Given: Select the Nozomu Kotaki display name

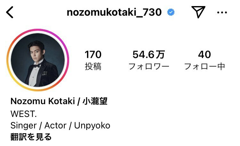Looking at the screenshot, I should 43,101.
